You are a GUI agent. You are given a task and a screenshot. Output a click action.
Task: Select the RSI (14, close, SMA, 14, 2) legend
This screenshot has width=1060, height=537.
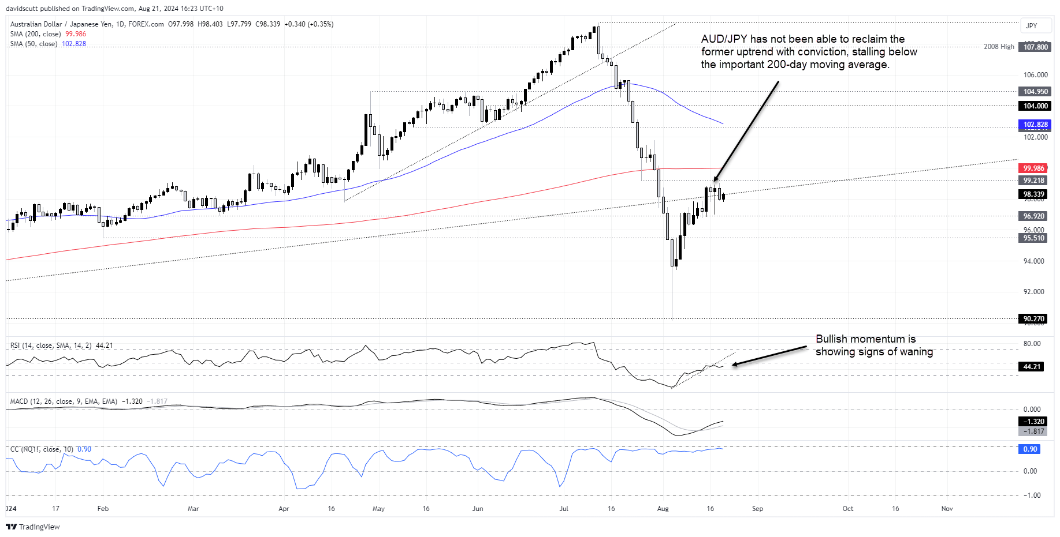(51, 346)
